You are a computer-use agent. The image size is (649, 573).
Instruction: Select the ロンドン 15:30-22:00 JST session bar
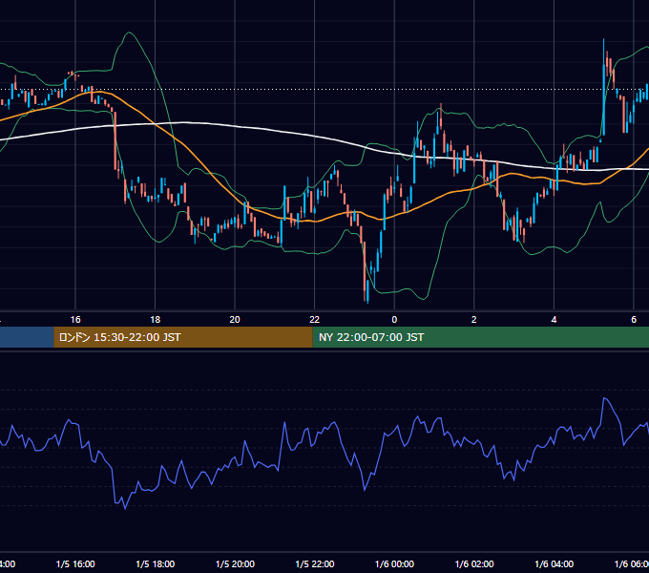tap(183, 337)
